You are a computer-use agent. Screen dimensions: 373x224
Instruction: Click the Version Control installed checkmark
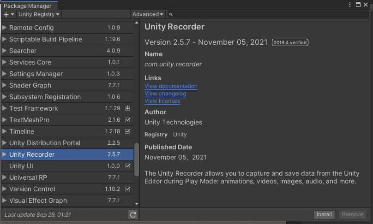(128, 189)
